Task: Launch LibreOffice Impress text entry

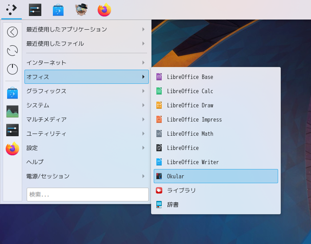Action: point(194,120)
